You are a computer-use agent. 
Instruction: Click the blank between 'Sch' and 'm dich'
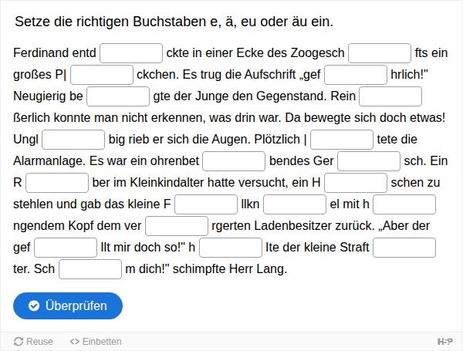pos(90,269)
